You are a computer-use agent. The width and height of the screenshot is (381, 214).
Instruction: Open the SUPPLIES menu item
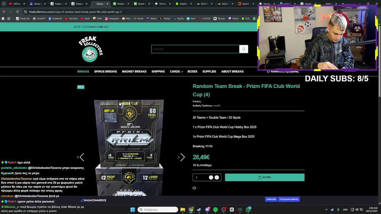point(209,72)
